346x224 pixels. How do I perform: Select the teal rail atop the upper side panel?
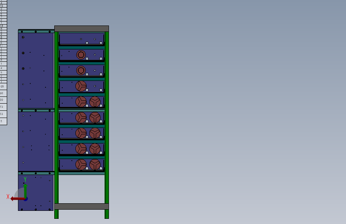(36, 31)
